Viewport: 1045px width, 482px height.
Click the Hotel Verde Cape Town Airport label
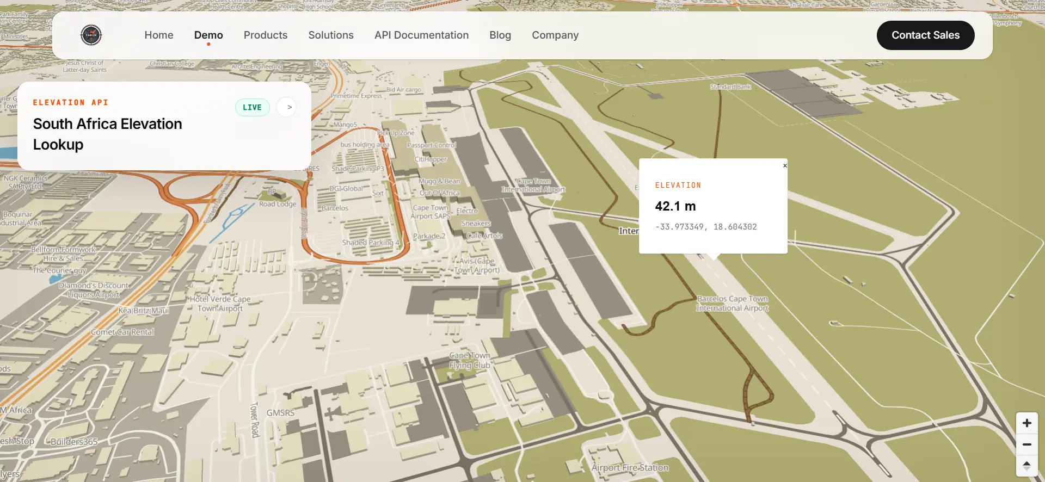click(220, 304)
